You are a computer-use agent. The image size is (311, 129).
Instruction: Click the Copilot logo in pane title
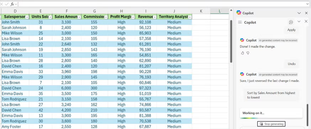click(x=239, y=13)
